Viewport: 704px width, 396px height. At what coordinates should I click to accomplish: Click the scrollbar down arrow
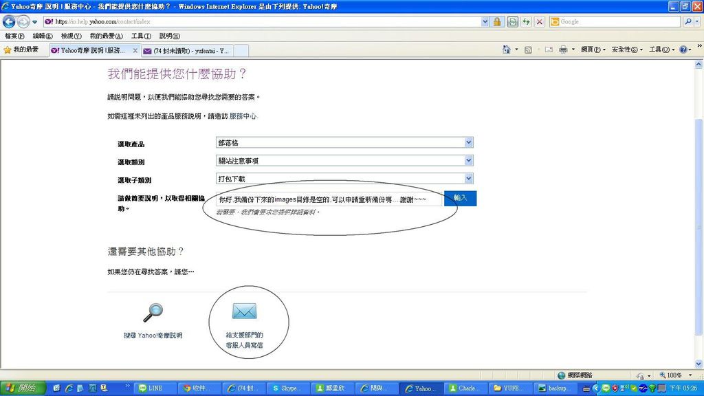click(x=698, y=364)
